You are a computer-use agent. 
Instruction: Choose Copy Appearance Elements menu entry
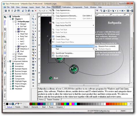pos(73,16)
